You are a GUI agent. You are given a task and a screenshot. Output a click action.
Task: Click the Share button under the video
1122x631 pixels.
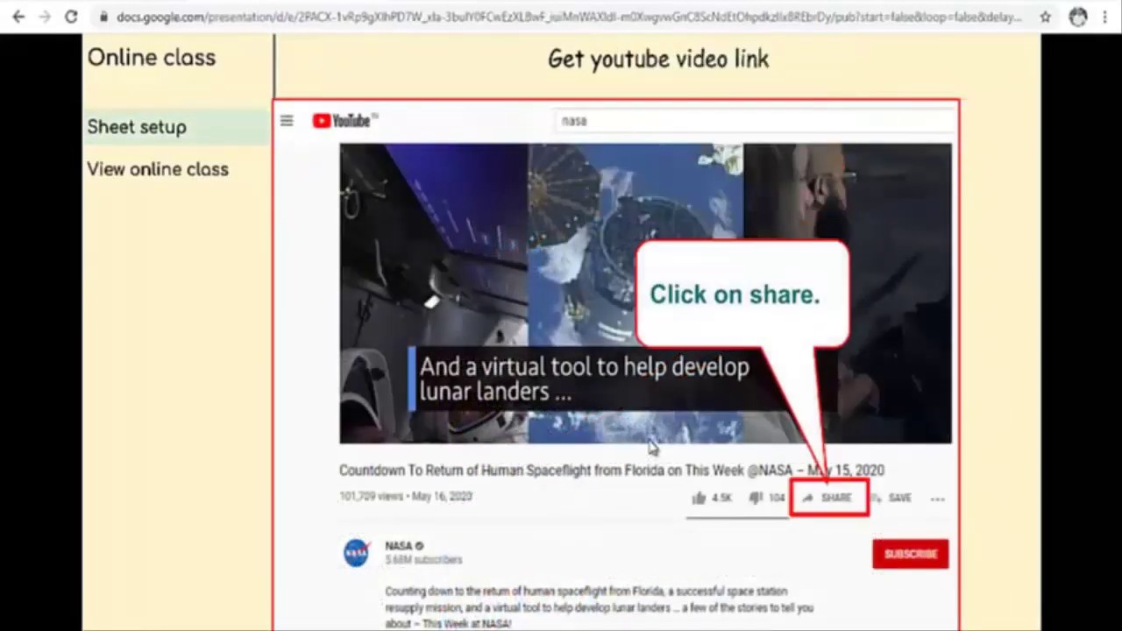[x=829, y=498]
